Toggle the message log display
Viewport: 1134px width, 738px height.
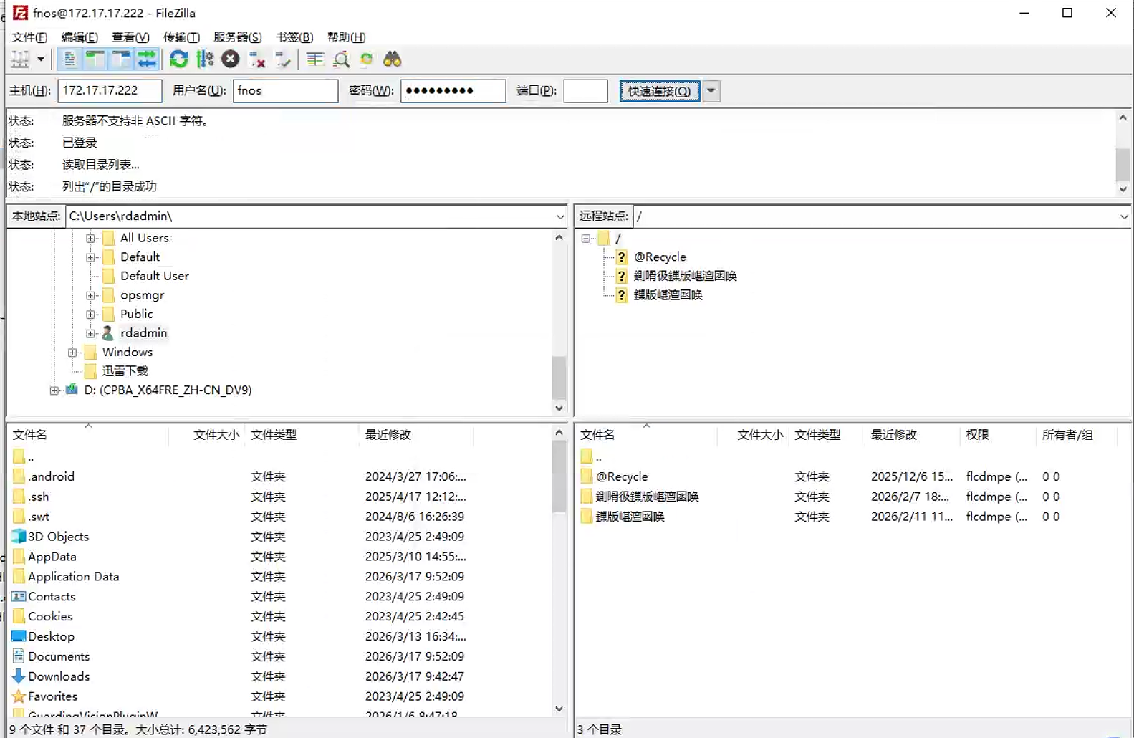coord(69,59)
